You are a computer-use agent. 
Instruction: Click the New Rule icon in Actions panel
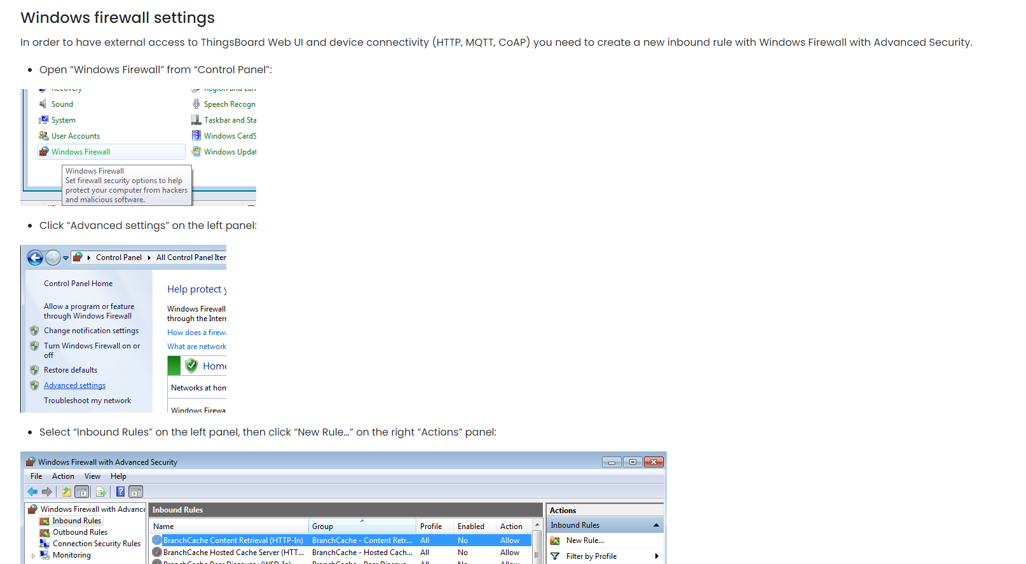point(555,540)
